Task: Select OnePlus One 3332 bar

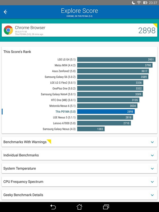Action: tap(110, 89)
